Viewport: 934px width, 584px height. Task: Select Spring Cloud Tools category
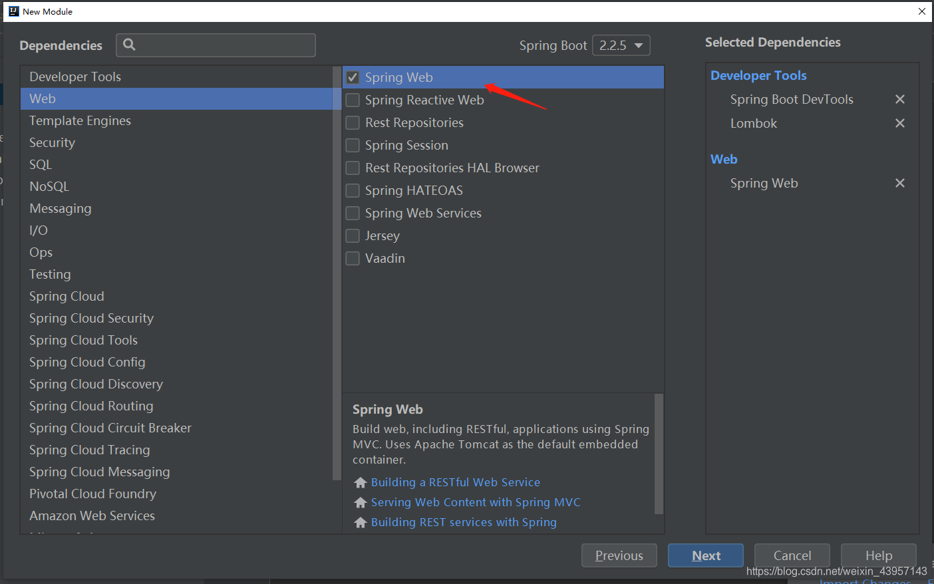tap(176, 340)
